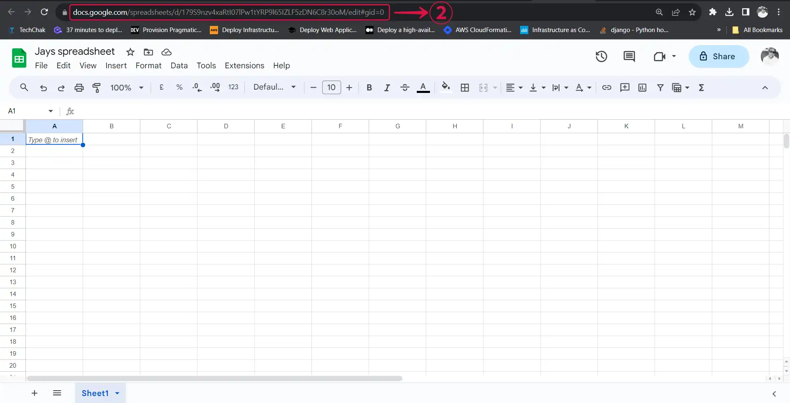Increase decimal places icon

(x=215, y=87)
